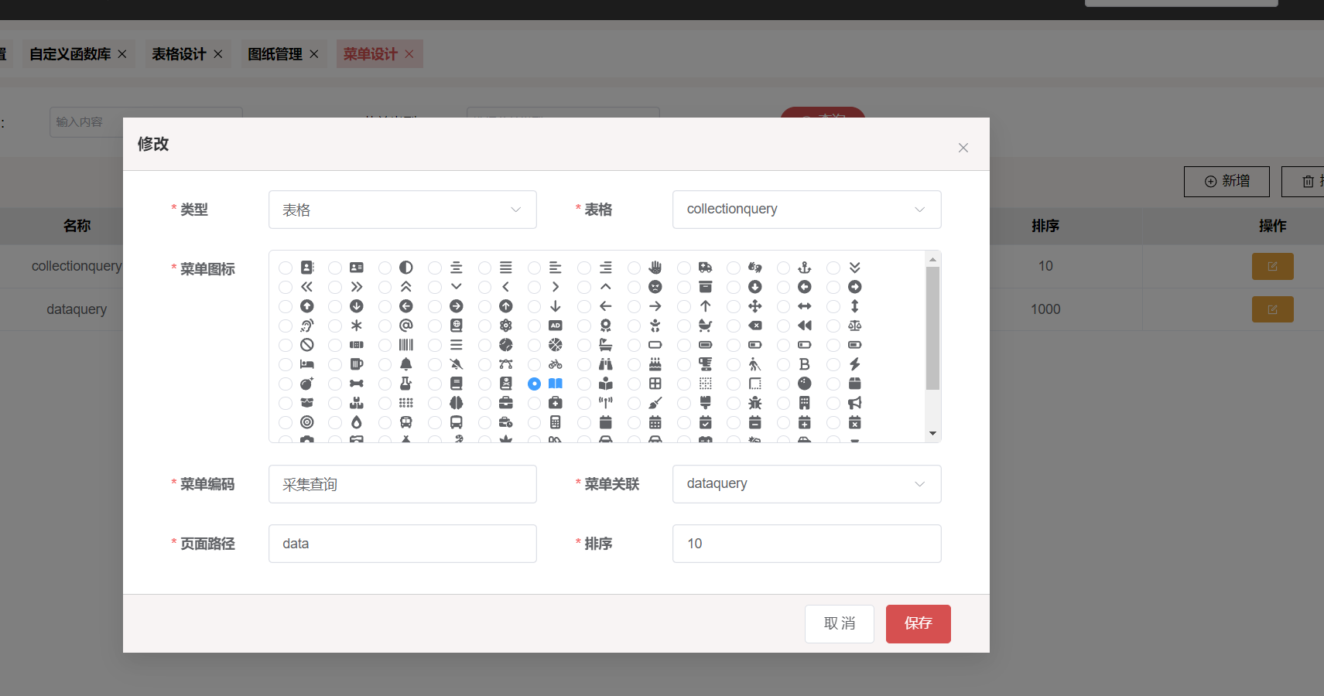The height and width of the screenshot is (696, 1324).
Task: Click the 取消 cancel button
Action: click(x=840, y=624)
